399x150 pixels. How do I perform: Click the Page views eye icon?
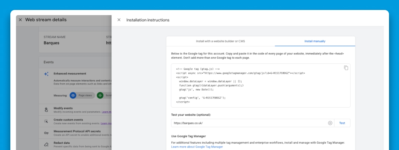(73, 95)
